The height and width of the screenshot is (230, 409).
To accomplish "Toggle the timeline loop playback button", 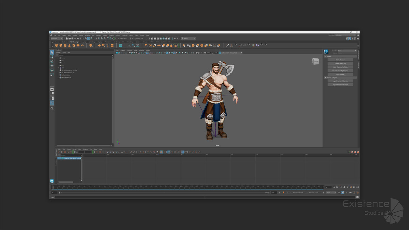I will [339, 193].
